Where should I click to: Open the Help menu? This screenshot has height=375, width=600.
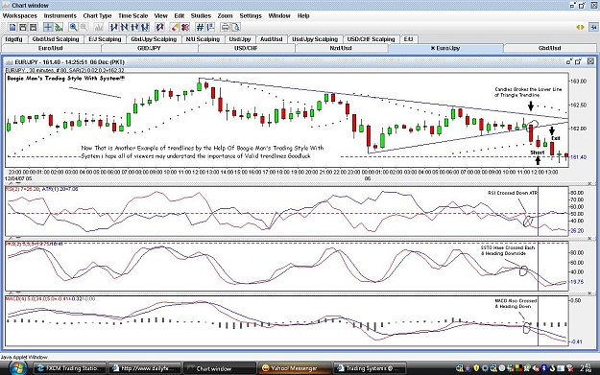click(x=303, y=15)
